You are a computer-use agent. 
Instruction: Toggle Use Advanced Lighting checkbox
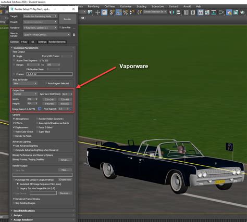(14, 146)
